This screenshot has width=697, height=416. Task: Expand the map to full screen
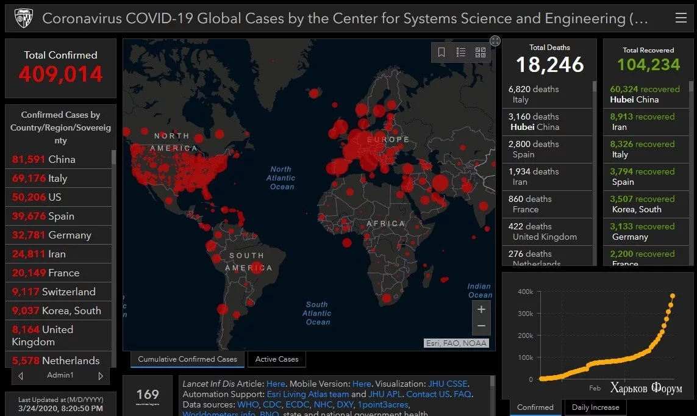click(495, 41)
